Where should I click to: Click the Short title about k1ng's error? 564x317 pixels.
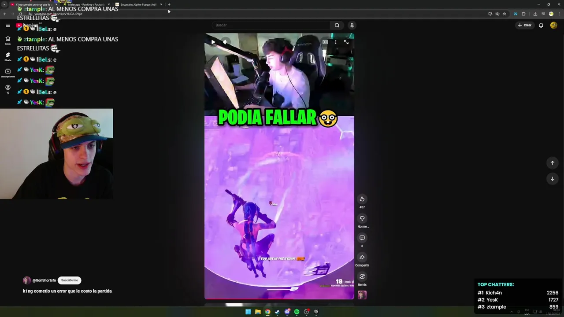(67, 291)
